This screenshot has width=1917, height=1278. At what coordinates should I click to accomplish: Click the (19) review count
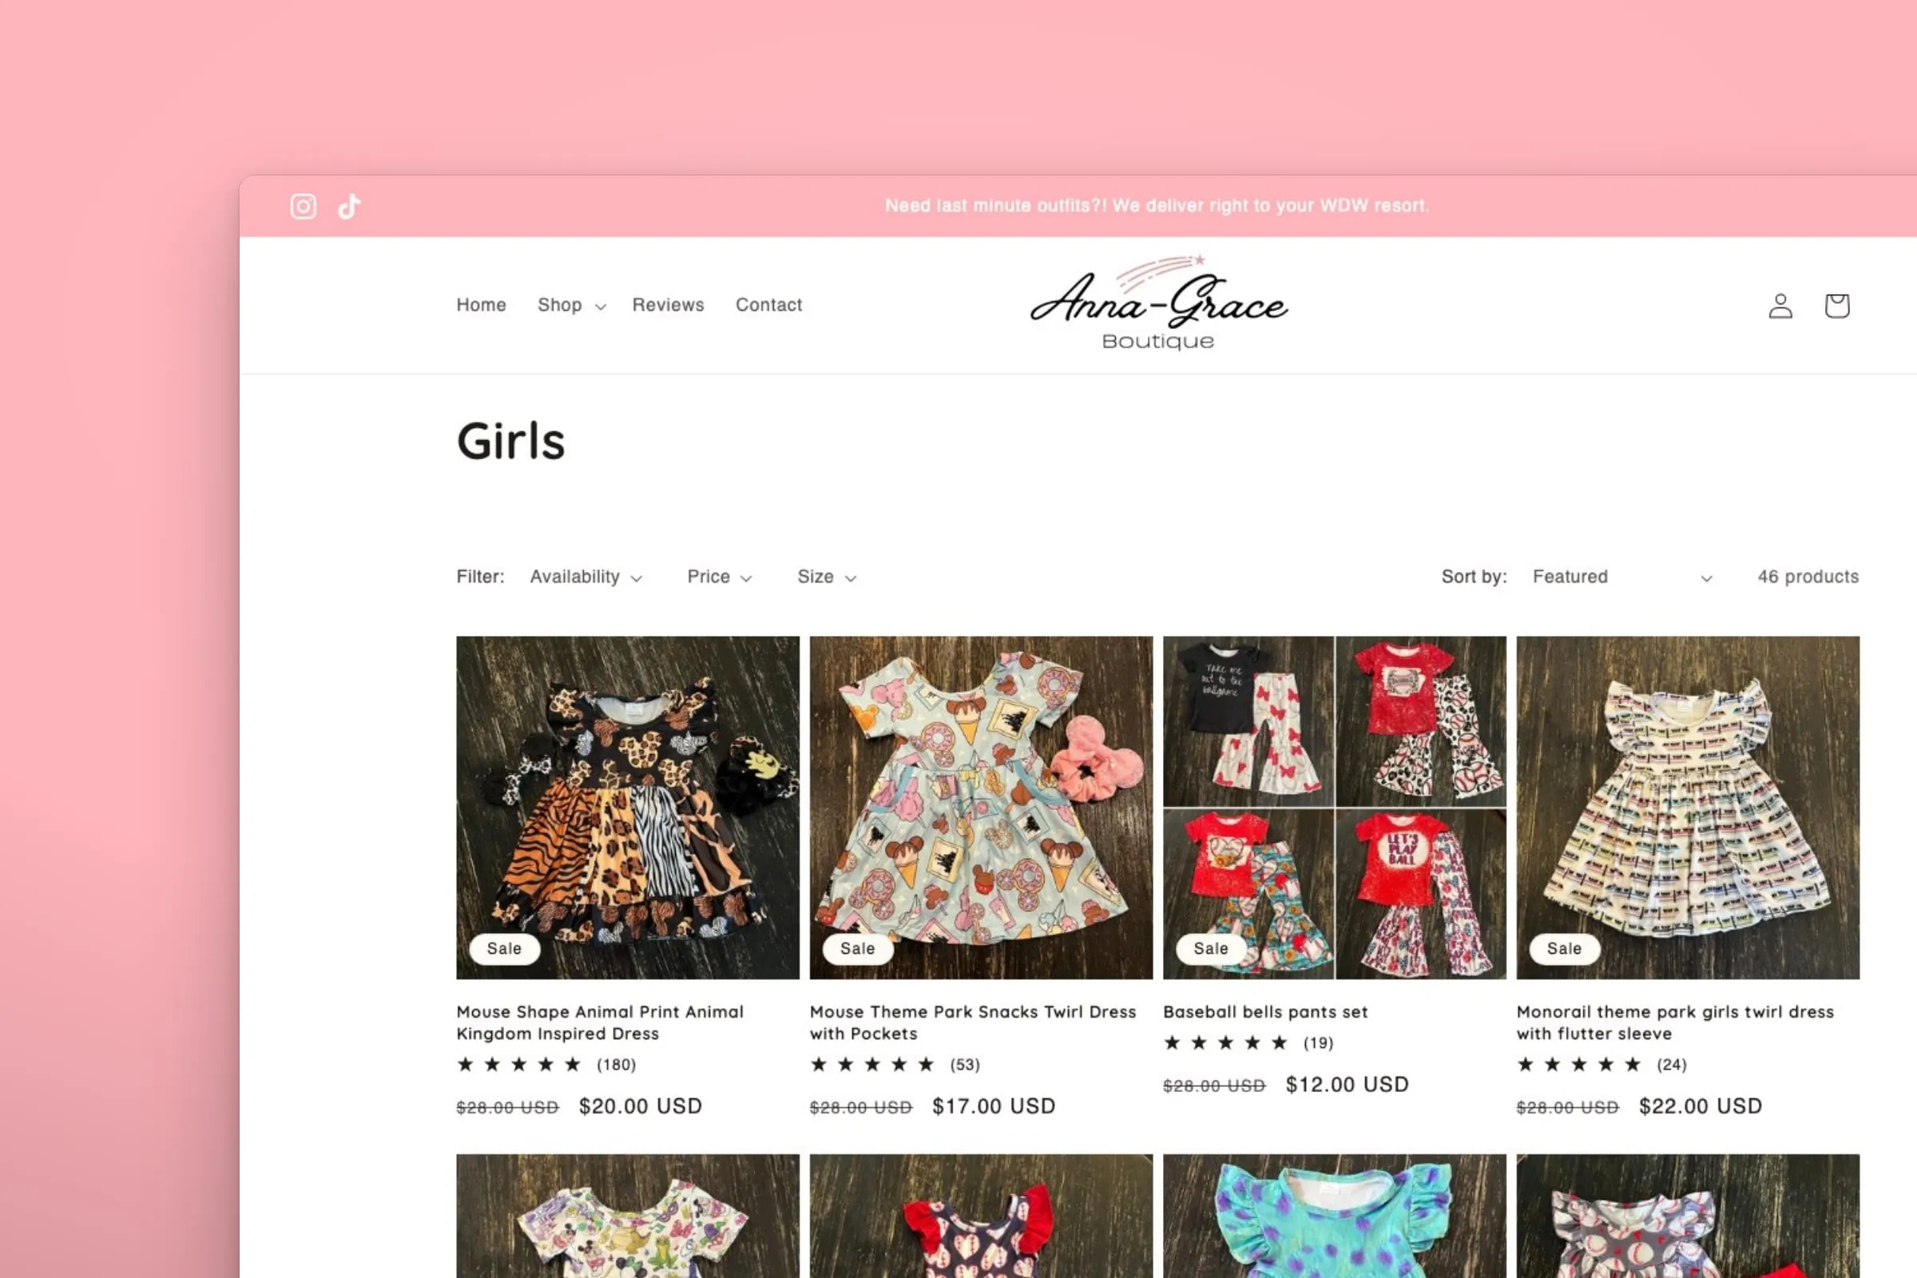(1318, 1042)
